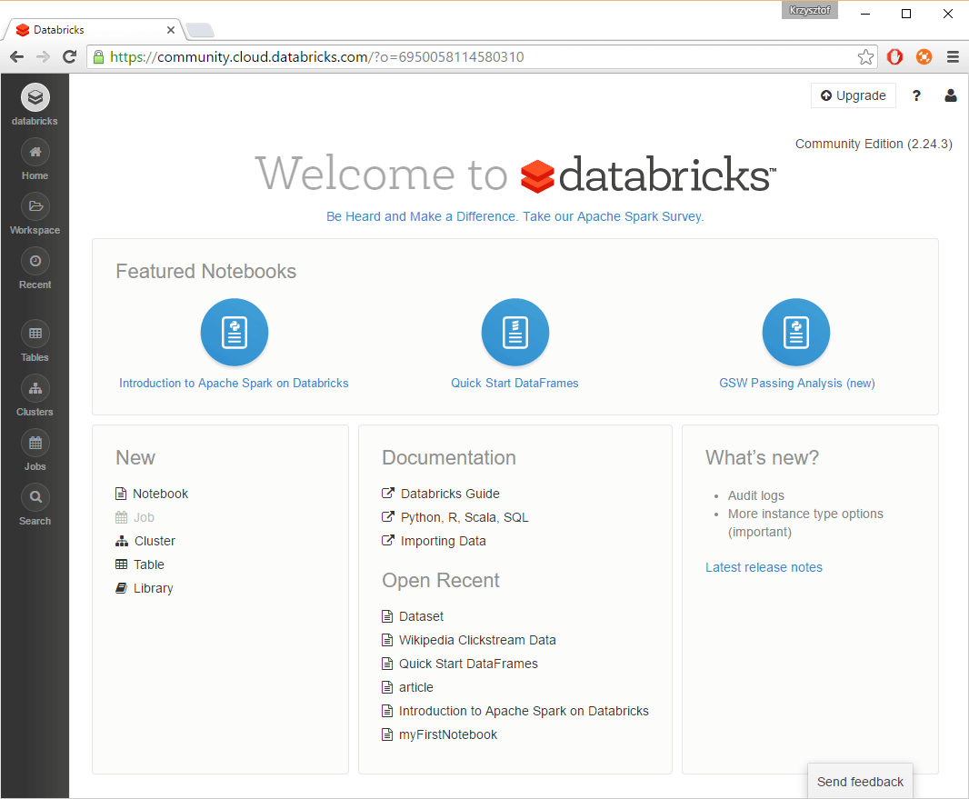Click the Library book icon under New
The width and height of the screenshot is (969, 799).
(x=121, y=588)
